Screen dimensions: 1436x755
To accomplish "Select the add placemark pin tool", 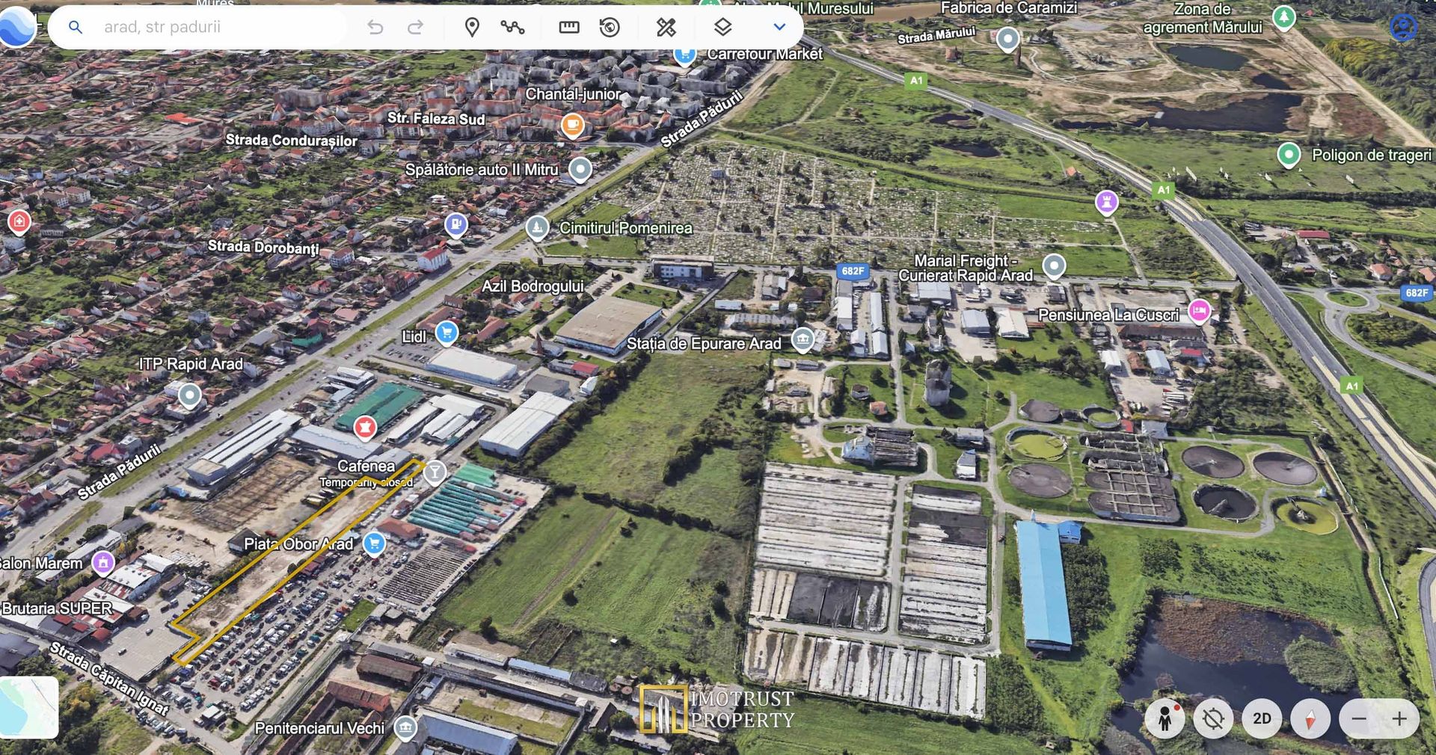I will pos(472,28).
